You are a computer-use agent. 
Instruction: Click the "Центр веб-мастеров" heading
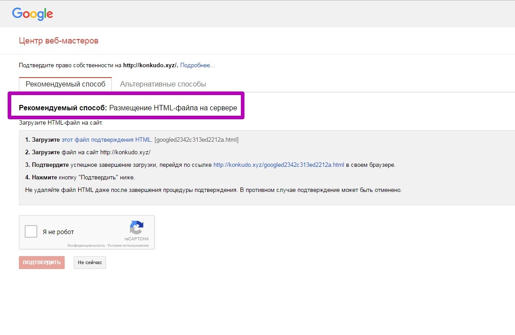[x=58, y=41]
